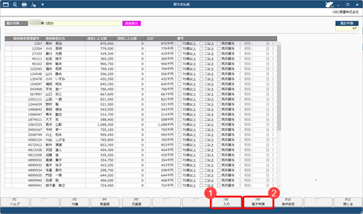Screen dimensions: 363x214
Task: Select the name cell 山口 功三
Action: 65,94
